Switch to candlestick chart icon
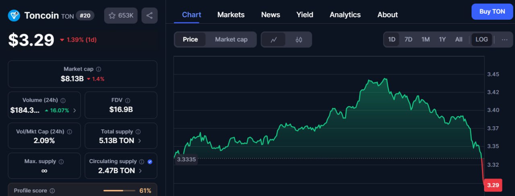Screen dimensions: 515x196 (299, 40)
